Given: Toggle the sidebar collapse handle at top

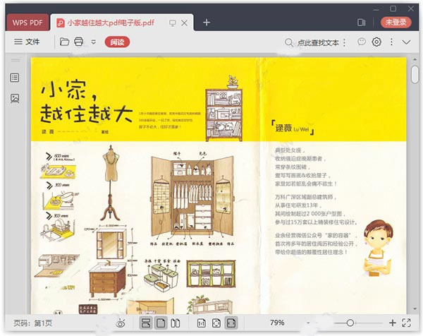Looking at the screenshot, I should [16, 60].
